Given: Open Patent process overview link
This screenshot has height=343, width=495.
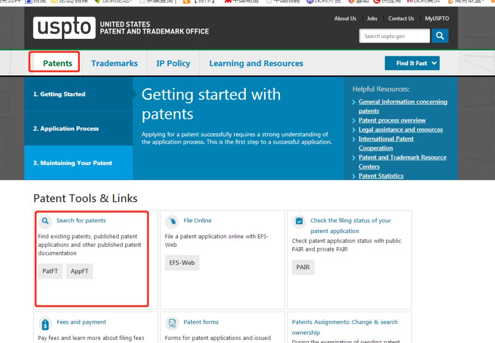Looking at the screenshot, I should (392, 120).
